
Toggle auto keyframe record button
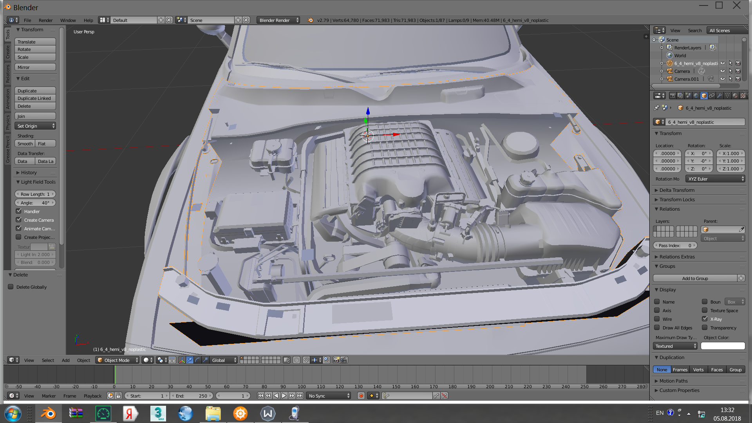361,396
